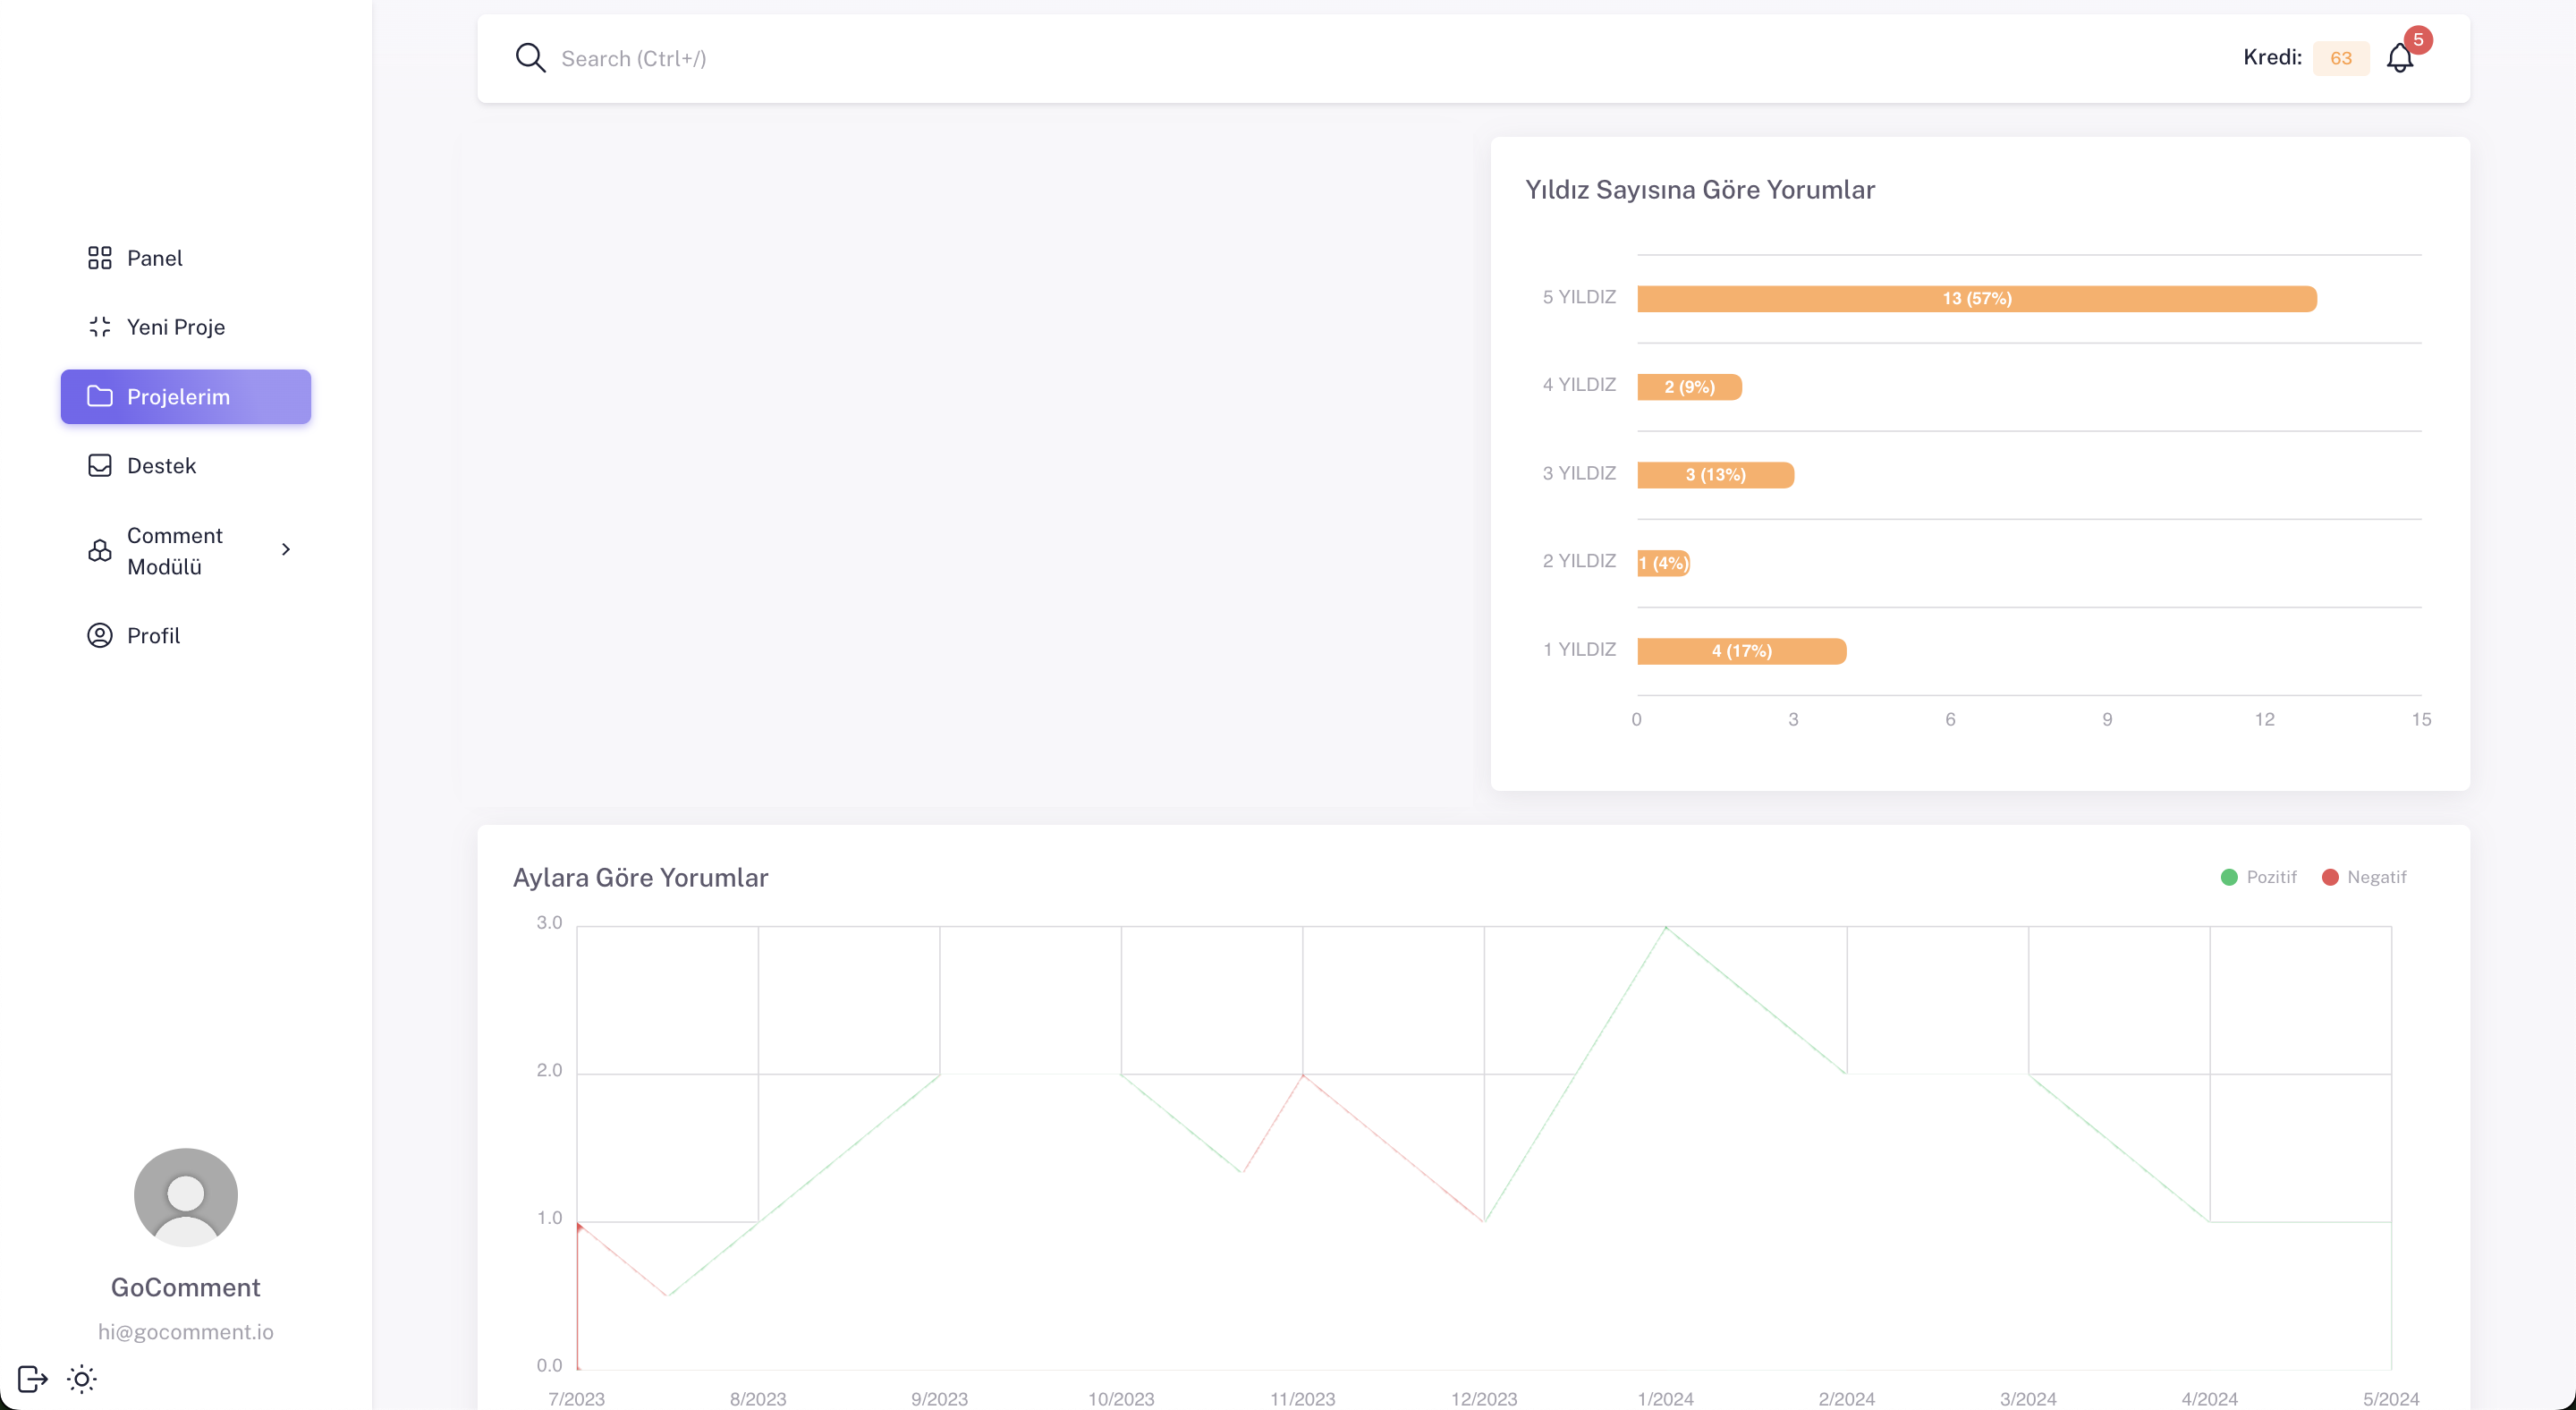The width and height of the screenshot is (2576, 1410).
Task: Toggle the light/dark theme sun icon
Action: point(82,1379)
